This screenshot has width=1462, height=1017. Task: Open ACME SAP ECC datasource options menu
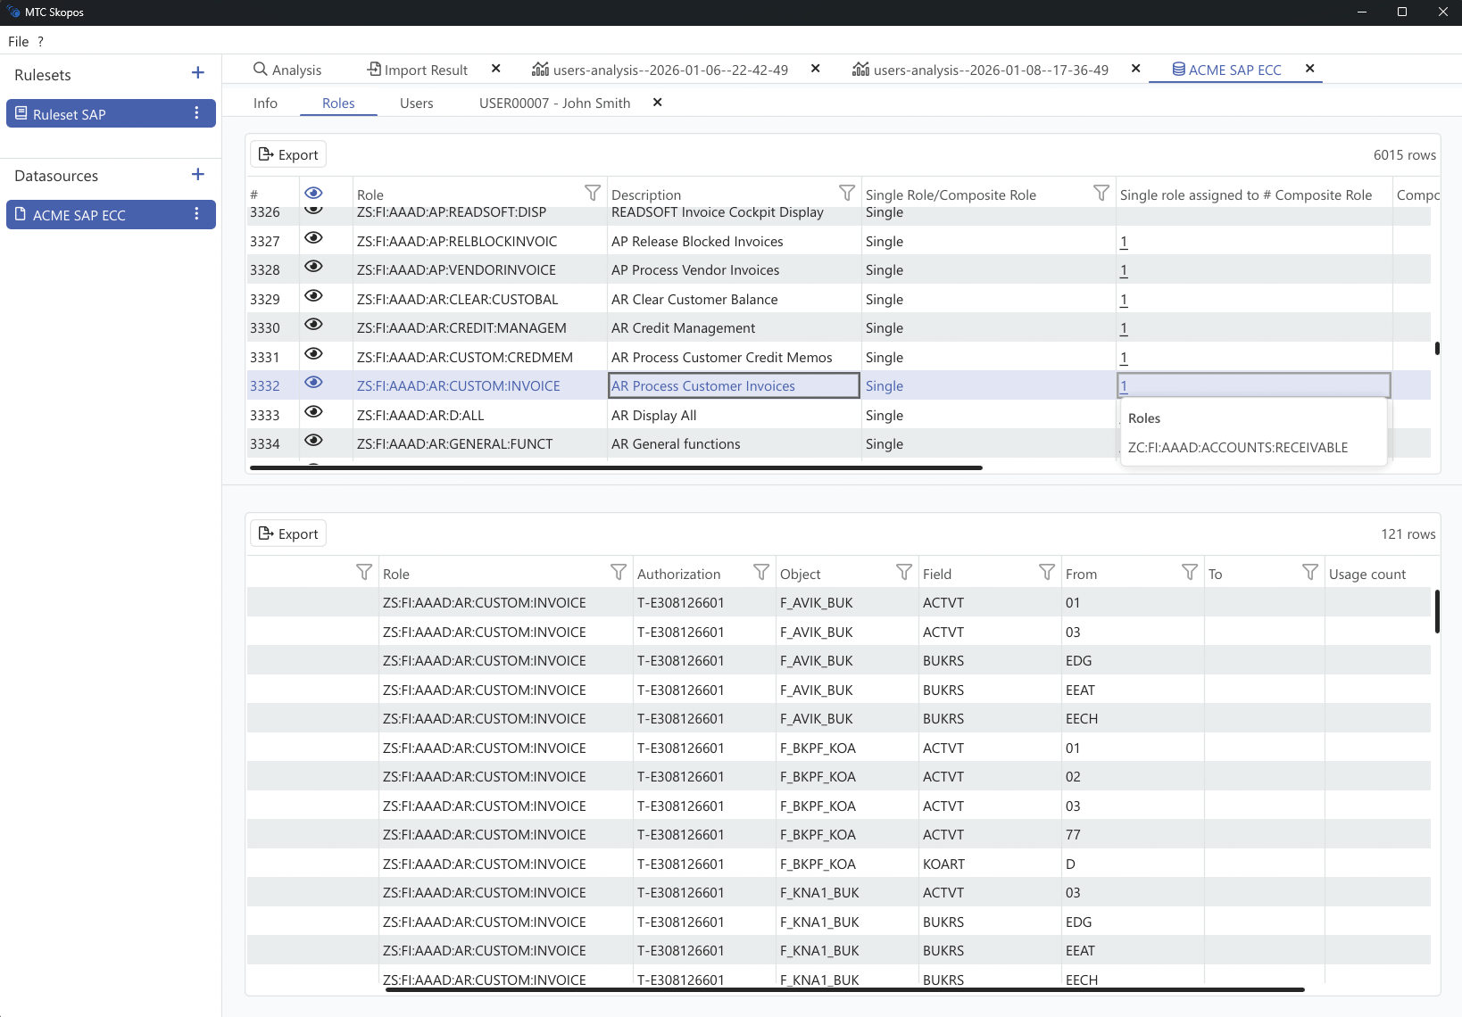point(197,214)
